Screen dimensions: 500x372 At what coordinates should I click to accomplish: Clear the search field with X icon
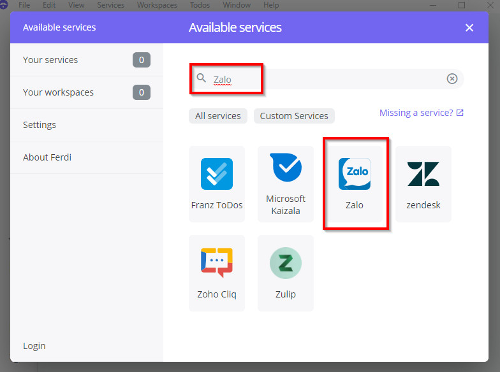(x=452, y=78)
